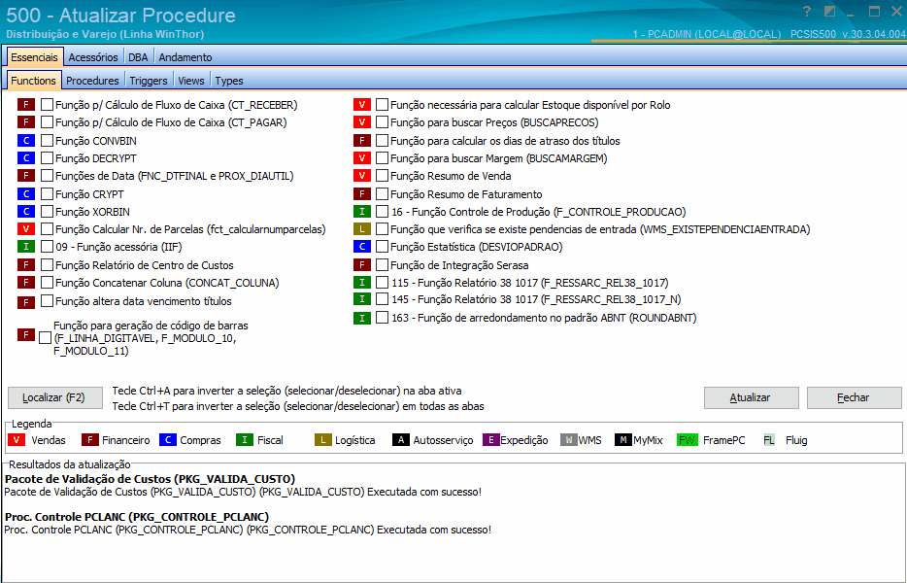Viewport: 907px width, 583px height.
Task: Click the L badge beside WMS_EXISTEPENDENCIAENTRADA function
Action: 362,229
